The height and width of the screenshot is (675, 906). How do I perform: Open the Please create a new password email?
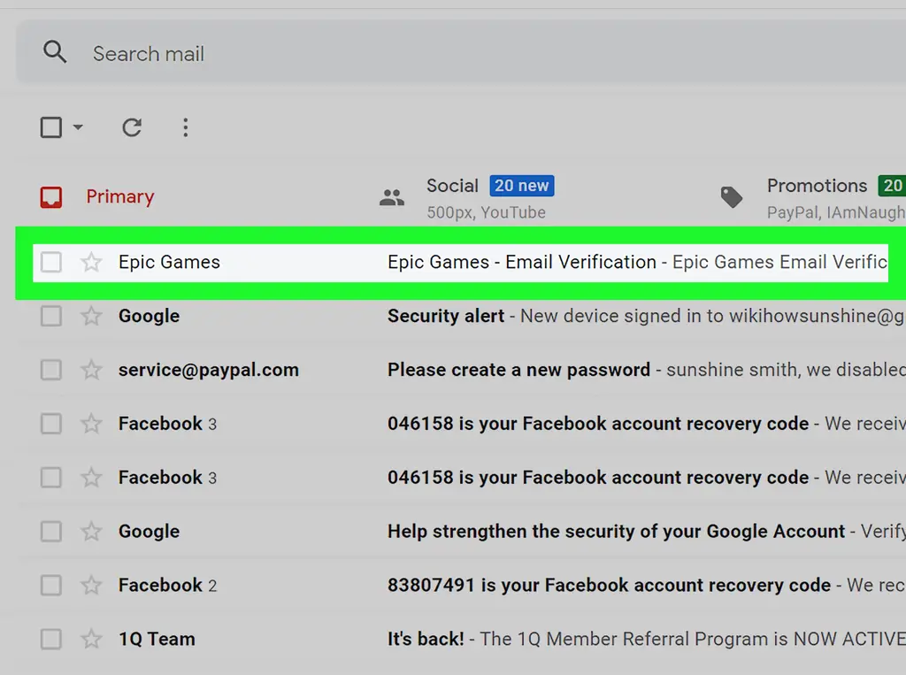(460, 370)
